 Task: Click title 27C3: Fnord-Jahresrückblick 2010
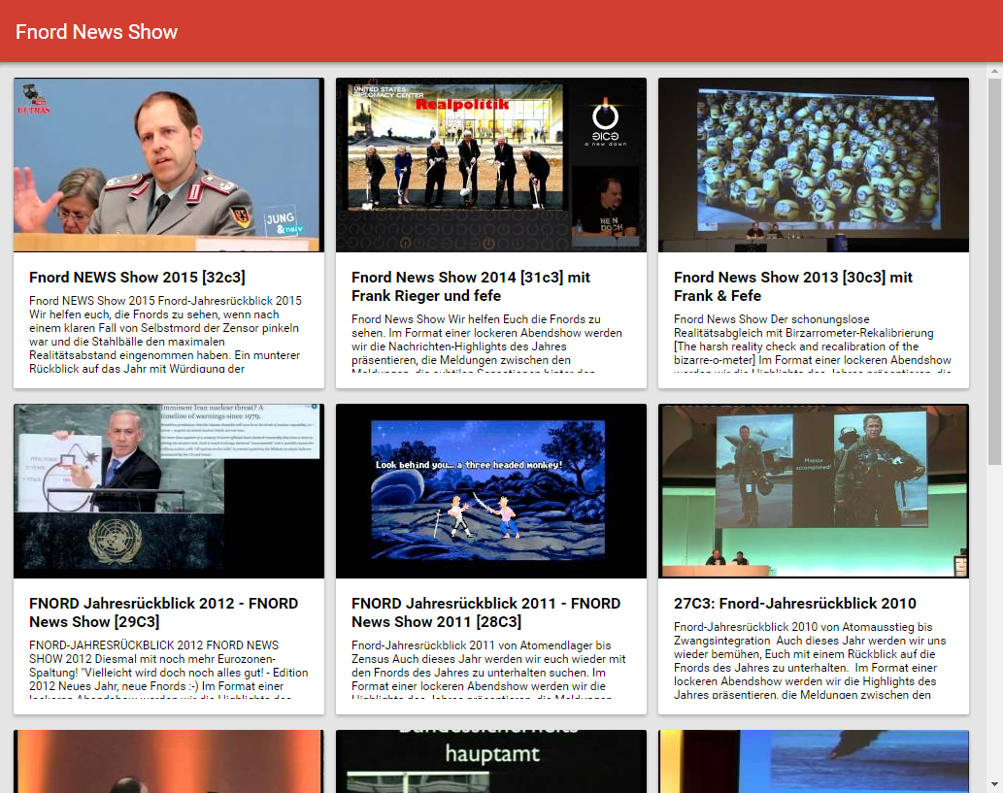click(795, 603)
